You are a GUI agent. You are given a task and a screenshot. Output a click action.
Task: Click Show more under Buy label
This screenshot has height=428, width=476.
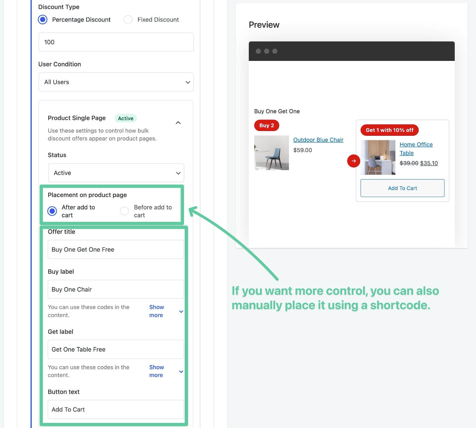pos(156,311)
